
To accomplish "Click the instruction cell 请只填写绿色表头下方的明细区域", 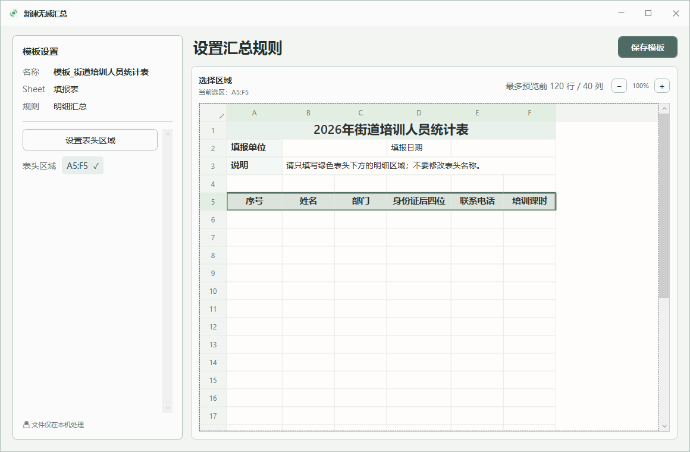I will point(419,166).
